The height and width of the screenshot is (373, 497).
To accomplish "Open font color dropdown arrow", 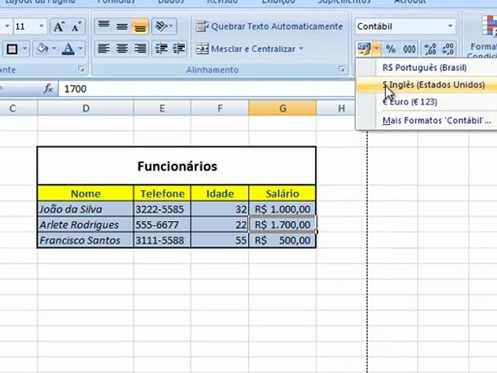I will click(x=80, y=49).
